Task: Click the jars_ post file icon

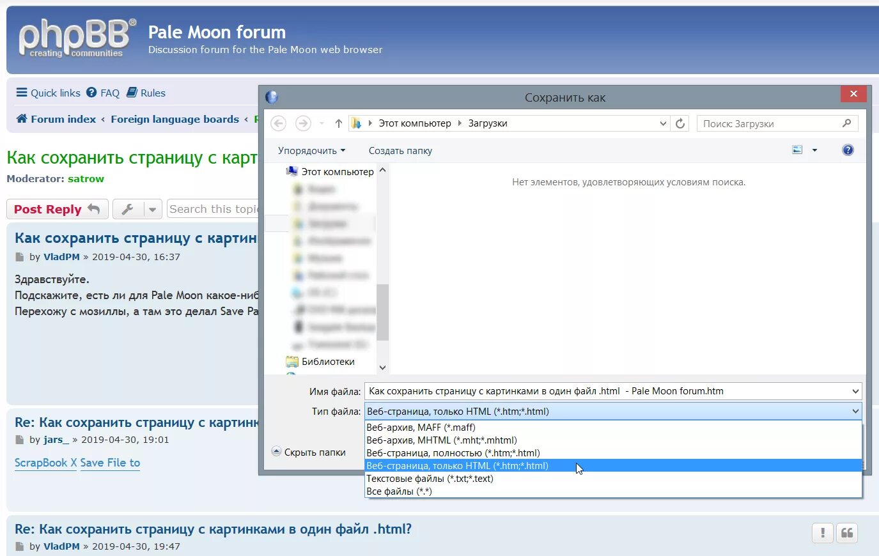Action: pos(19,440)
